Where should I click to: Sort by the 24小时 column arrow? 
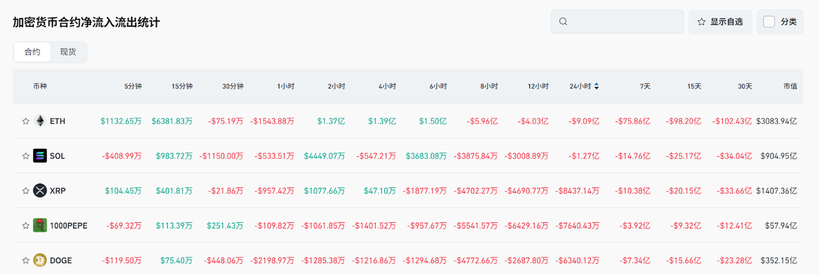coord(597,86)
